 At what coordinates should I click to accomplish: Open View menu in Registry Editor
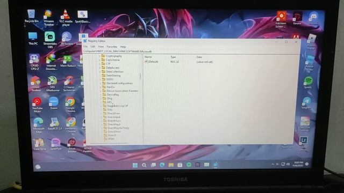point(101,47)
